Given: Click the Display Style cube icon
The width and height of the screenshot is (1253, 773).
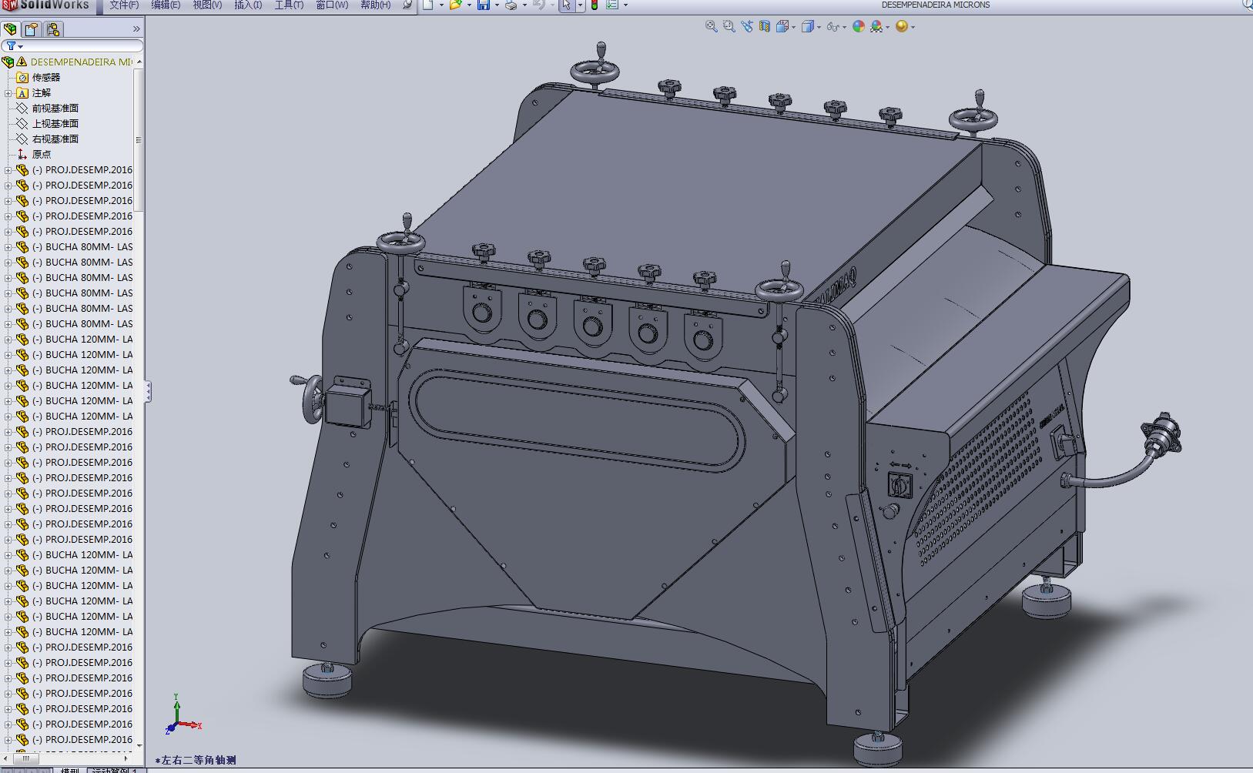Looking at the screenshot, I should coord(807,26).
